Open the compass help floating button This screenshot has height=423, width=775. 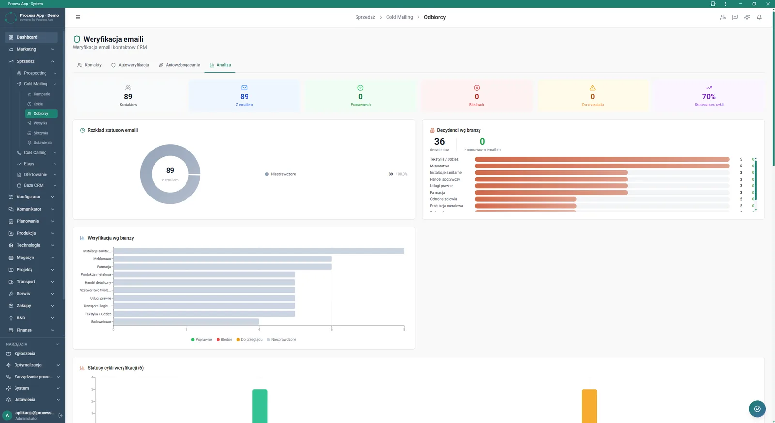757,409
